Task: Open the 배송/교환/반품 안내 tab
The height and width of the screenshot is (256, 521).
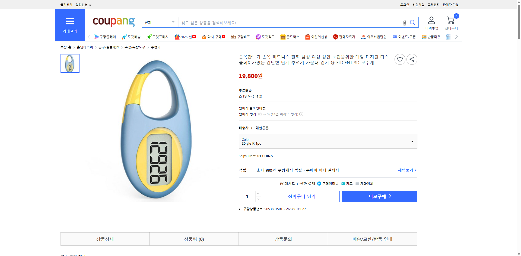Action: (x=372, y=239)
